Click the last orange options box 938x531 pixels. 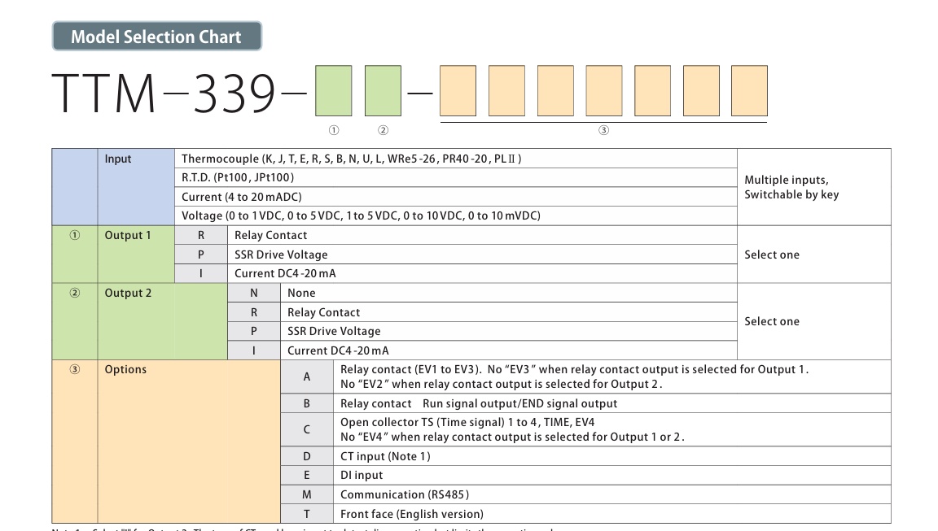point(749,91)
